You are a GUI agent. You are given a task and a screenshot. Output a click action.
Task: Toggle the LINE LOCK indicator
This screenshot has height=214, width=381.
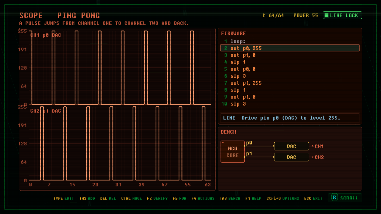(x=342, y=15)
